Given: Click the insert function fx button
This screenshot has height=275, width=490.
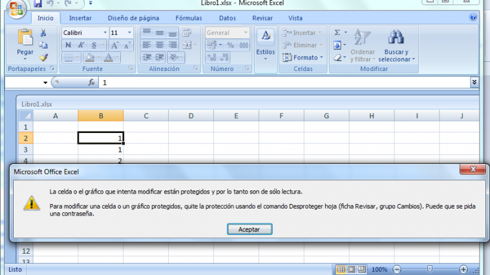Looking at the screenshot, I should click(x=91, y=83).
